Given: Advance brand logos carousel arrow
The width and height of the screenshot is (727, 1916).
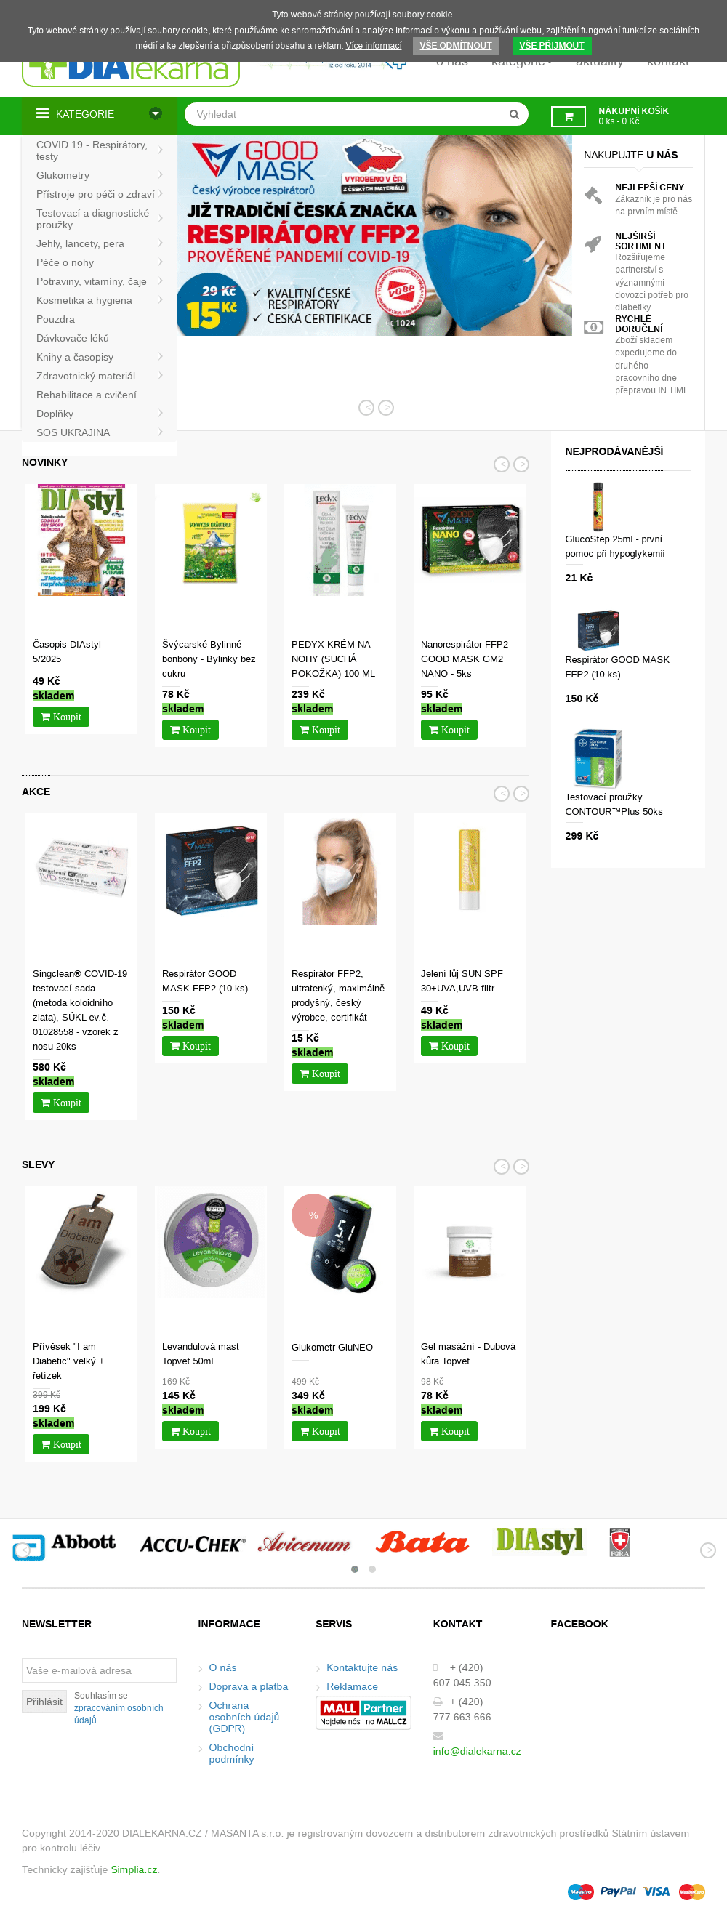Looking at the screenshot, I should [707, 1550].
